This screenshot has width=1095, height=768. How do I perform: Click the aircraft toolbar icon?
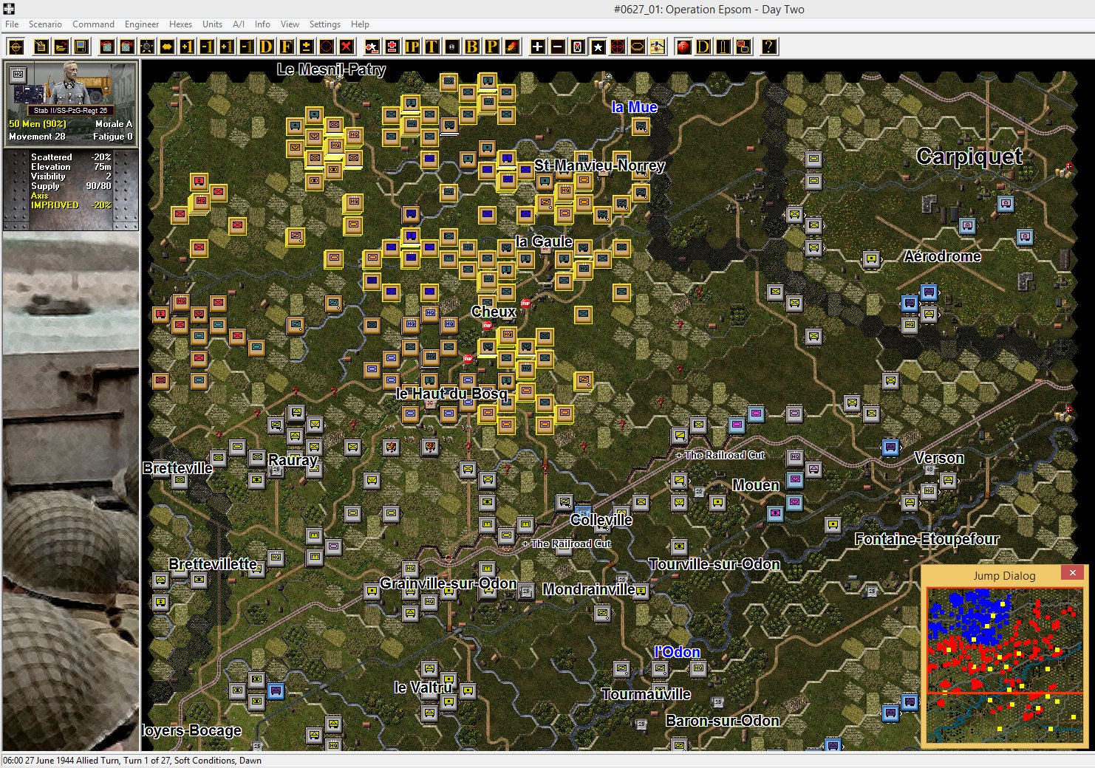point(657,47)
